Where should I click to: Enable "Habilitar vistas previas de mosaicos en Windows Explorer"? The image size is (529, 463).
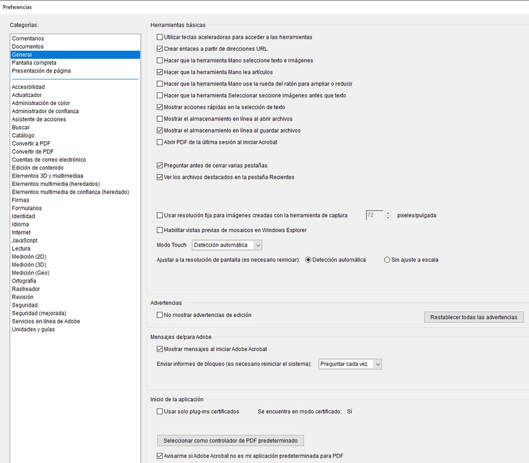159,230
